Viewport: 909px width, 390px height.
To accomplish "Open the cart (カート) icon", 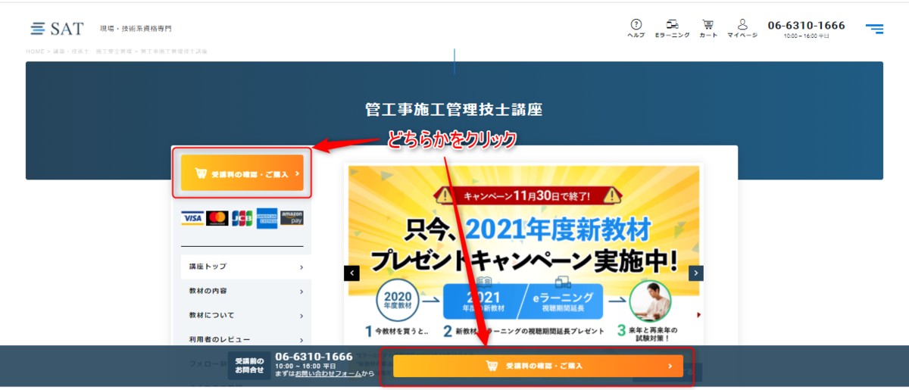I will 708,29.
